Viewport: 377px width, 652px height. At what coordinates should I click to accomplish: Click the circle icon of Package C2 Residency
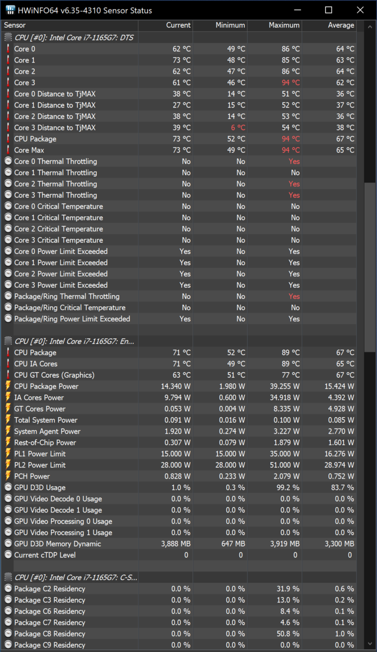click(8, 588)
